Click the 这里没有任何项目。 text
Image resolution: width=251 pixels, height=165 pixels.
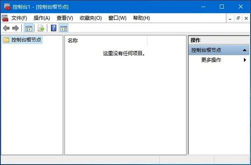pyautogui.click(x=124, y=53)
